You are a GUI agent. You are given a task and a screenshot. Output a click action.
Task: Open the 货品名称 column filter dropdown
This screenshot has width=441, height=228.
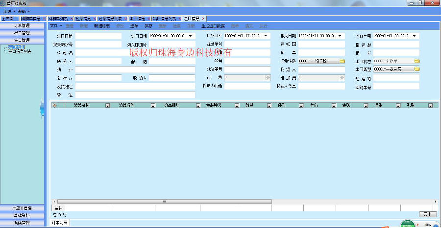point(107,106)
